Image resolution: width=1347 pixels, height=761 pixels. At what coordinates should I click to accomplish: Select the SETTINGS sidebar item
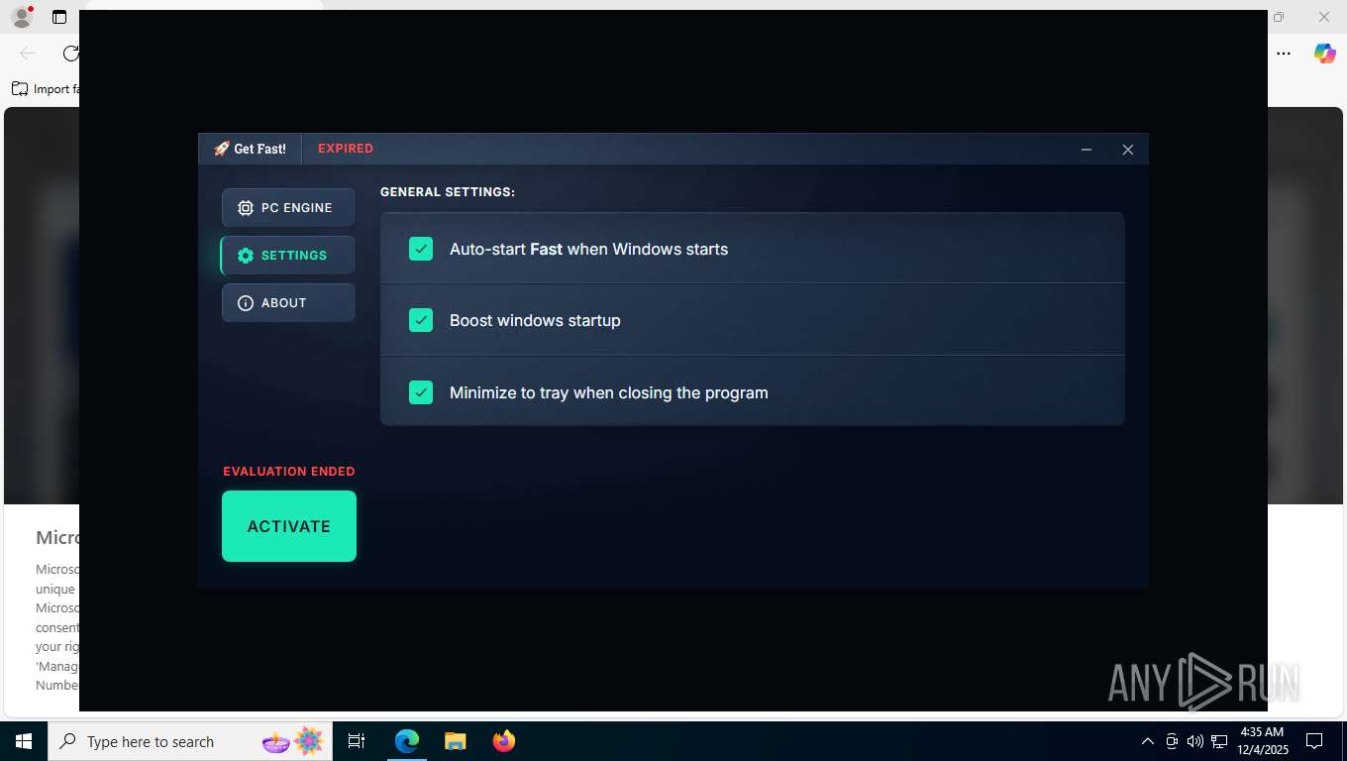point(288,256)
